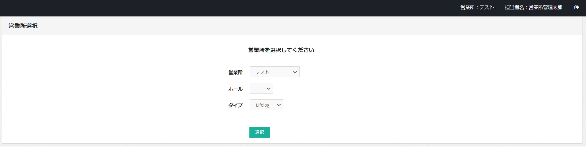Click the chevron arrow on the 営業所 select

(x=295, y=72)
